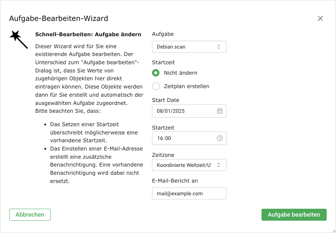Click the magic wand wizard icon
Image resolution: width=336 pixels, height=233 pixels.
18,39
